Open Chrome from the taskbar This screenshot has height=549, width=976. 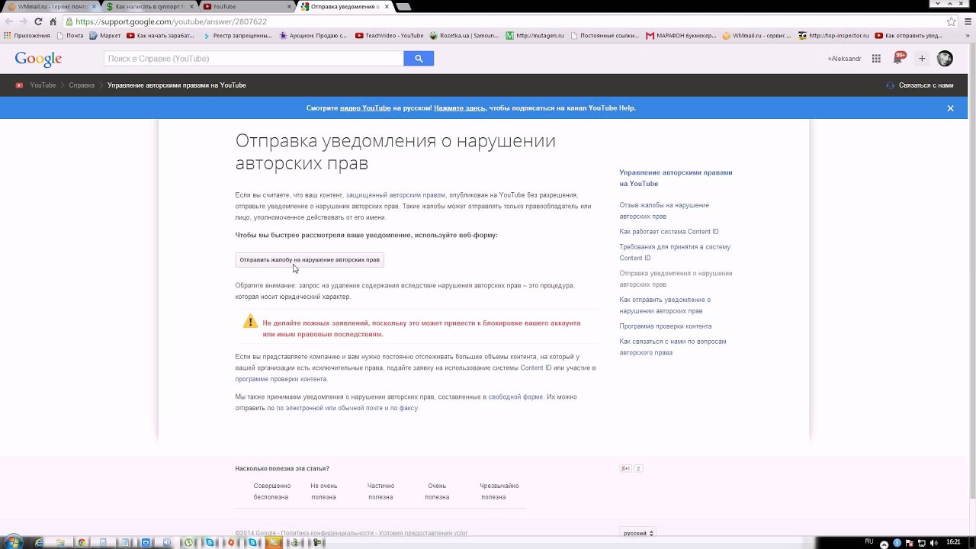pos(82,543)
